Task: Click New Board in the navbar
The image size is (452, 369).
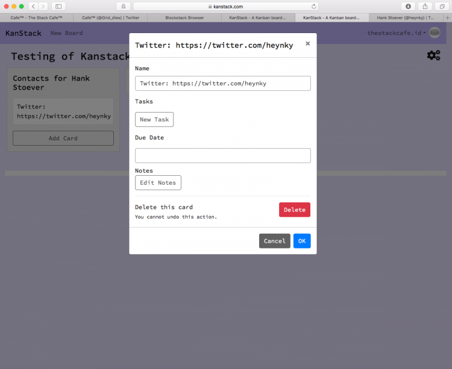Action: click(x=66, y=33)
